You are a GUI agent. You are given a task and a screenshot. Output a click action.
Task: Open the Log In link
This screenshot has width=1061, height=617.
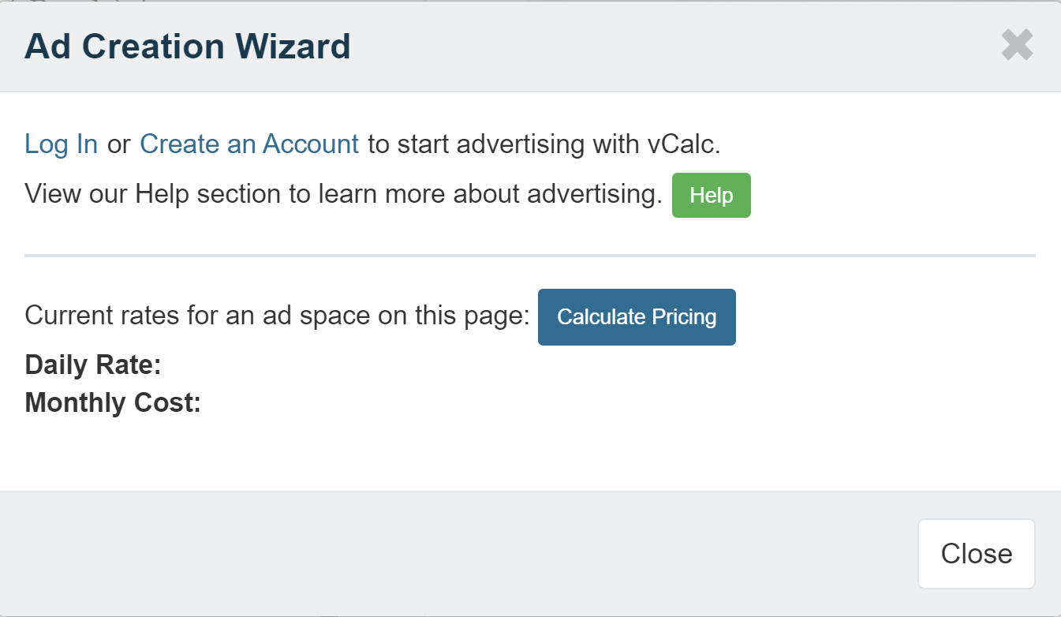click(x=61, y=144)
